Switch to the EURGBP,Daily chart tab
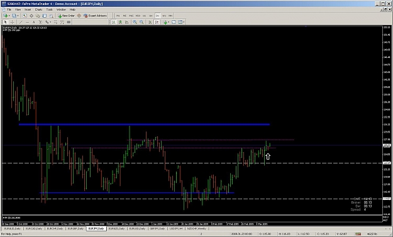 point(75,229)
